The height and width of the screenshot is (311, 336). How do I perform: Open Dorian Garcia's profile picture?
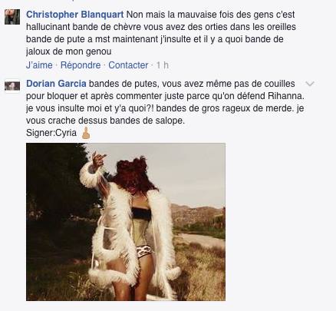tap(12, 86)
